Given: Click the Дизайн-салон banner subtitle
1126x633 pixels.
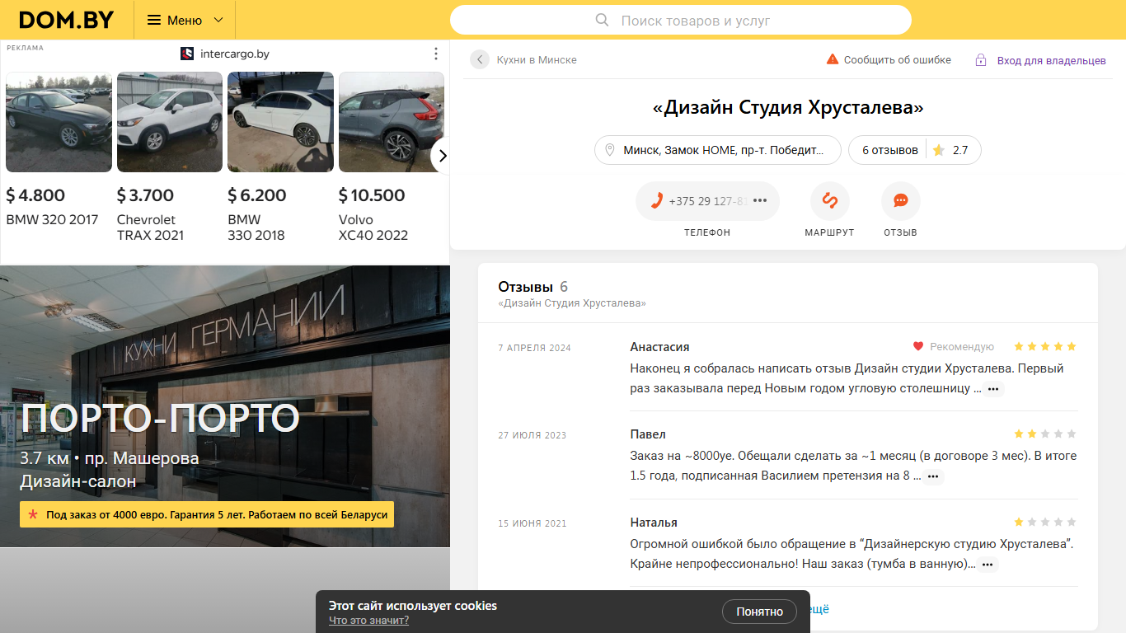Looking at the screenshot, I should click(78, 481).
